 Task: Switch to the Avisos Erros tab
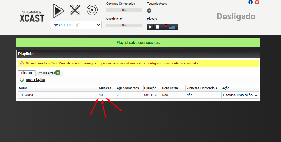click(49, 73)
